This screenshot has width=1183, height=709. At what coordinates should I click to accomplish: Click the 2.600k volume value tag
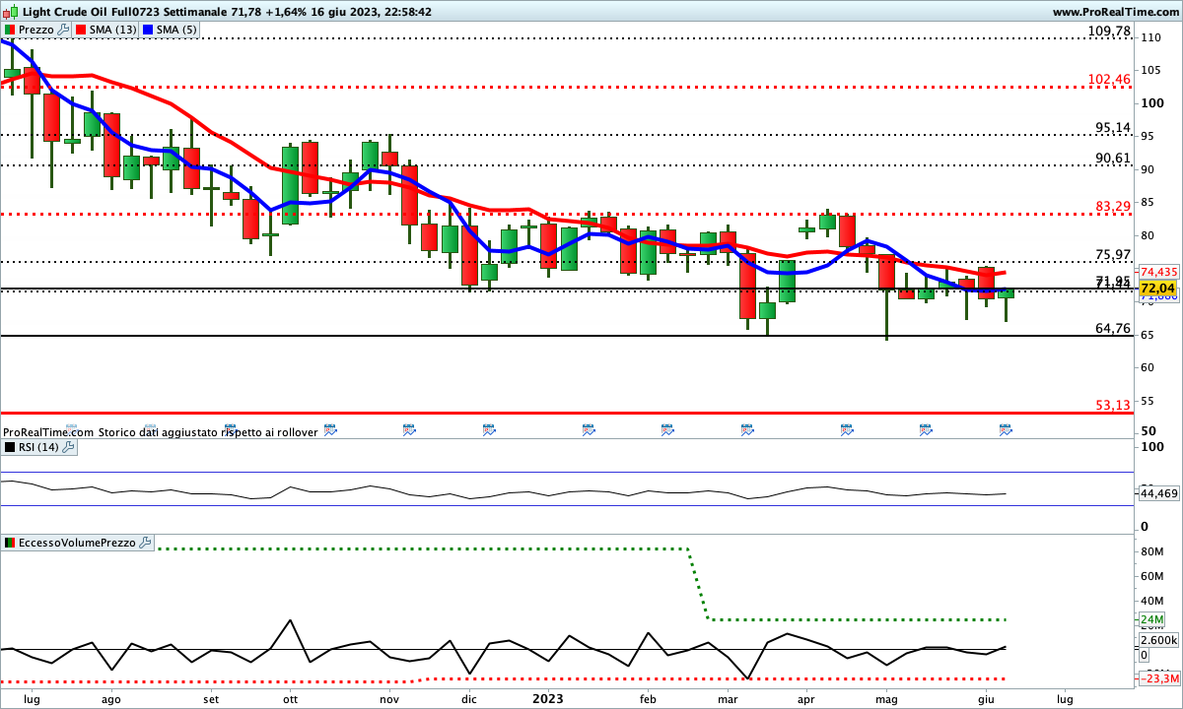tap(1159, 641)
